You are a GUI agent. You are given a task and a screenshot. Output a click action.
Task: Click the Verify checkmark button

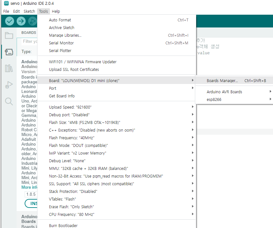pyautogui.click(x=9, y=21)
